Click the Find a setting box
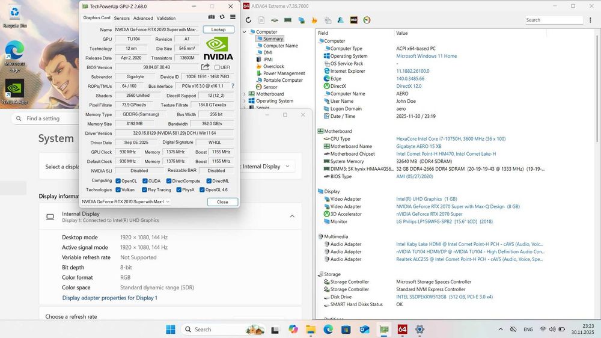601x338 pixels. point(46,118)
